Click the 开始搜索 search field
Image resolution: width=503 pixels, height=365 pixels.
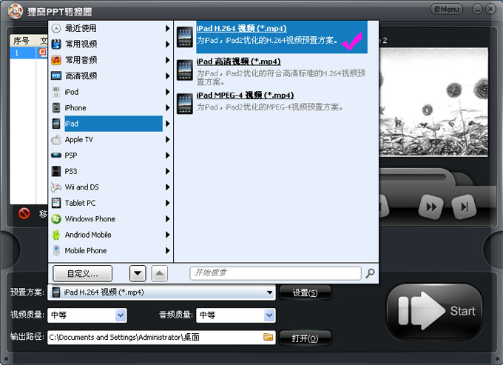pyautogui.click(x=276, y=273)
